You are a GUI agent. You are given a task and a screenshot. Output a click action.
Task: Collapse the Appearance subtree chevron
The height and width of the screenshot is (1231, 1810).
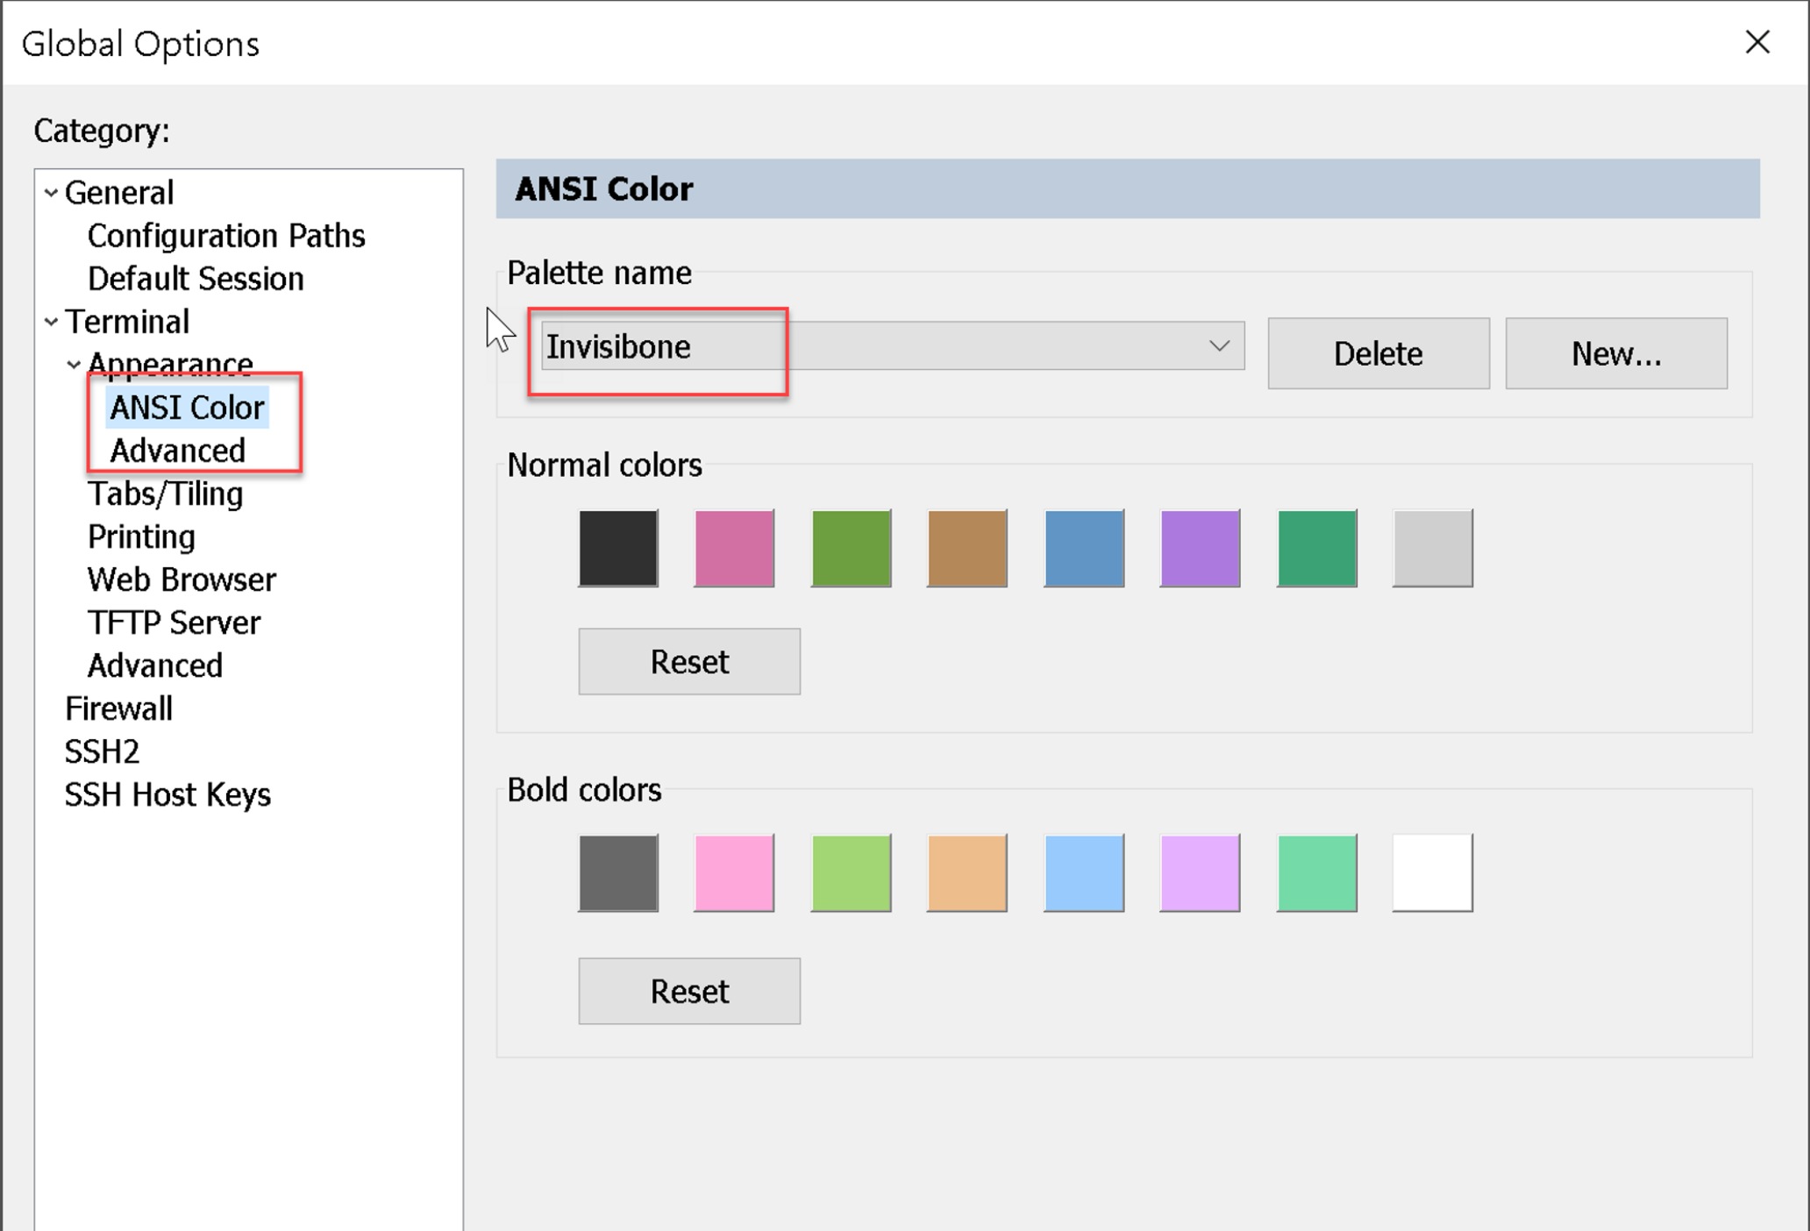pos(74,364)
